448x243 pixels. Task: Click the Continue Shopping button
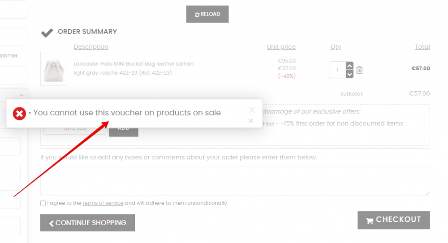pyautogui.click(x=87, y=223)
